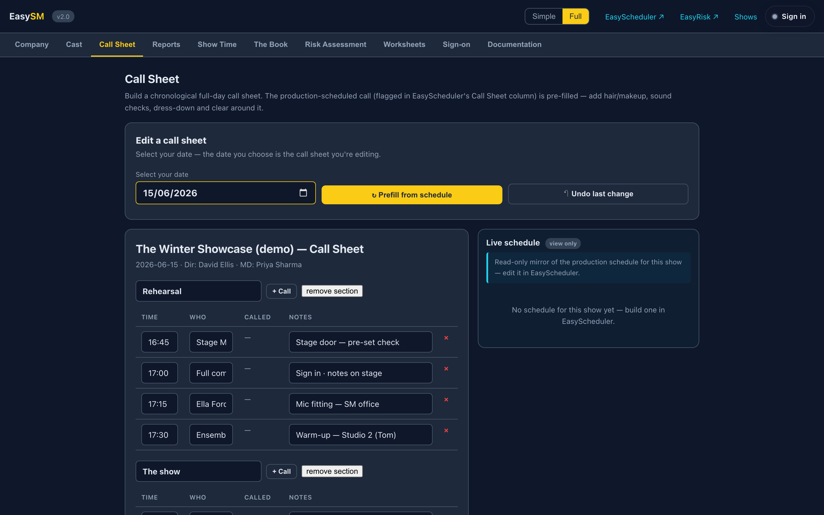Delete the 17:30 Warm-up call row
Image resolution: width=824 pixels, height=515 pixels.
pyautogui.click(x=446, y=431)
